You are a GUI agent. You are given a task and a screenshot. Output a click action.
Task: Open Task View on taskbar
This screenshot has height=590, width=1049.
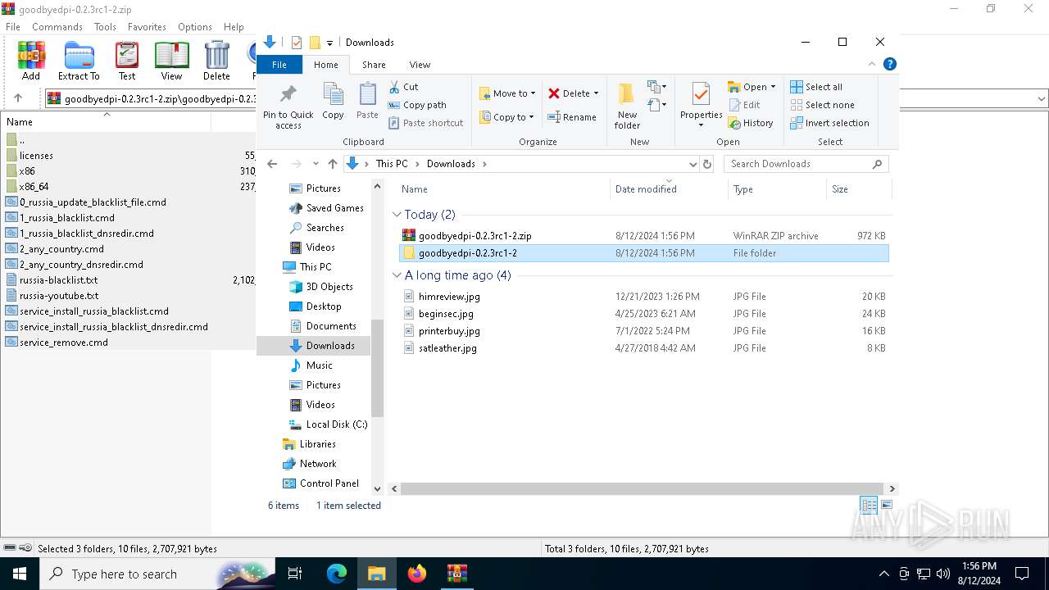(295, 574)
